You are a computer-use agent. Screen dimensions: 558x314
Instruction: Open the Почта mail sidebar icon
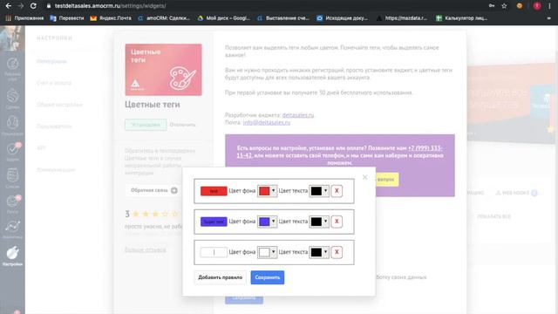tap(12, 203)
